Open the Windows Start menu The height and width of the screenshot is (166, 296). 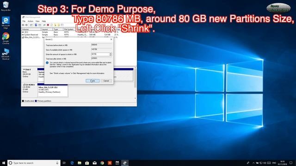pyautogui.click(x=3, y=163)
